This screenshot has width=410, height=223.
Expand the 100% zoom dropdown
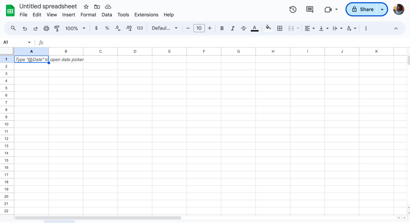click(x=75, y=28)
